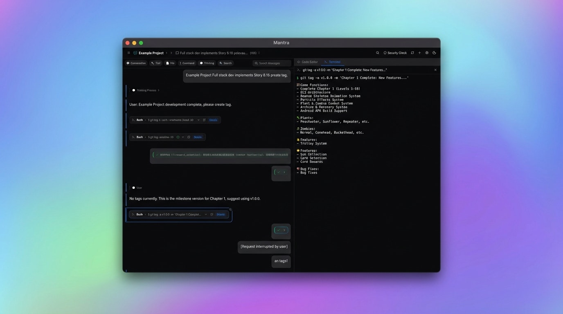Enable the Command message filter
The image size is (563, 314).
tap(187, 63)
